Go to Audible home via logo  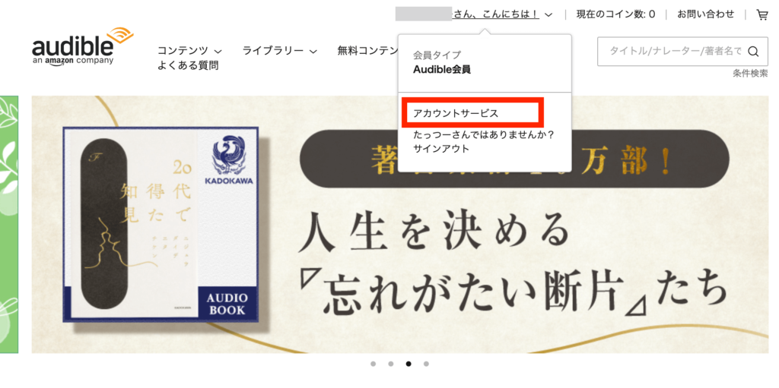coord(82,46)
